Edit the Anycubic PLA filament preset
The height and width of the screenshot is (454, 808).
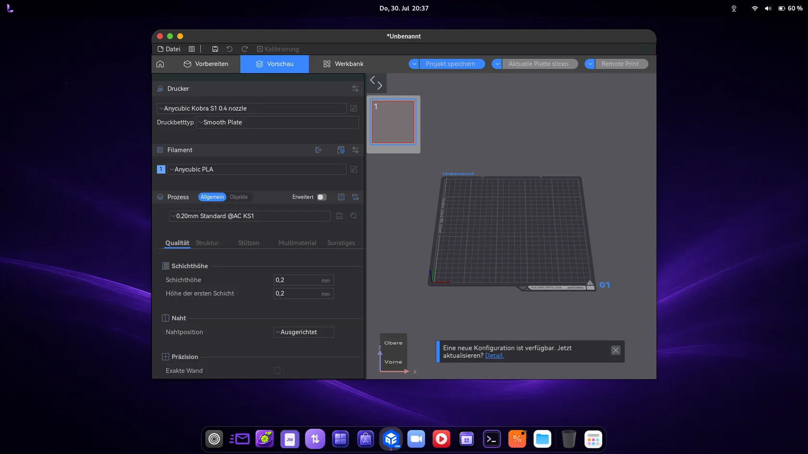point(353,169)
